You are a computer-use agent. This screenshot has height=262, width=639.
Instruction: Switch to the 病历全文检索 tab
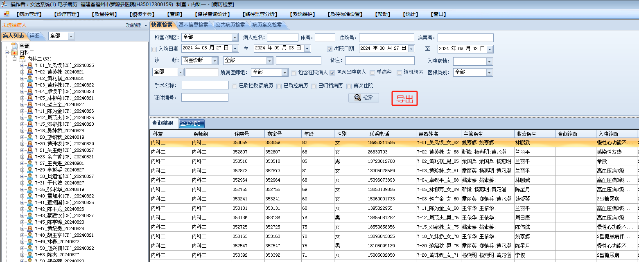[267, 25]
